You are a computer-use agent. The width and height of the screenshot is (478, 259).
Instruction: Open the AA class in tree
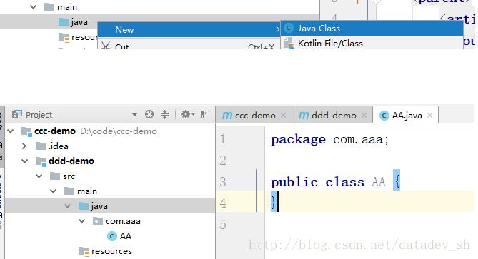126,236
